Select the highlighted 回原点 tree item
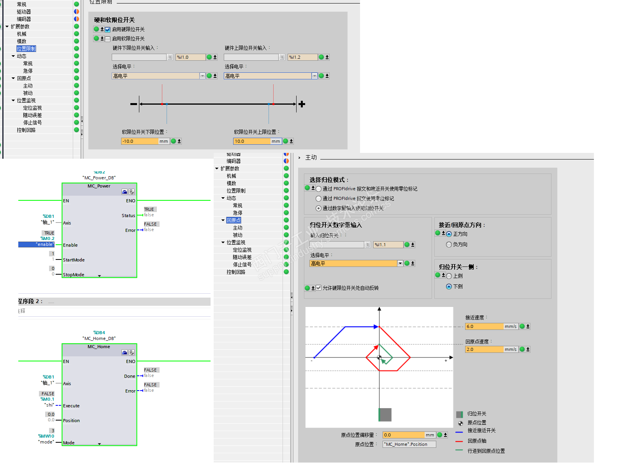641x468 pixels. pos(234,220)
